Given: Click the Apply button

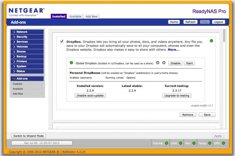Looking at the screenshot, I should [218, 136].
